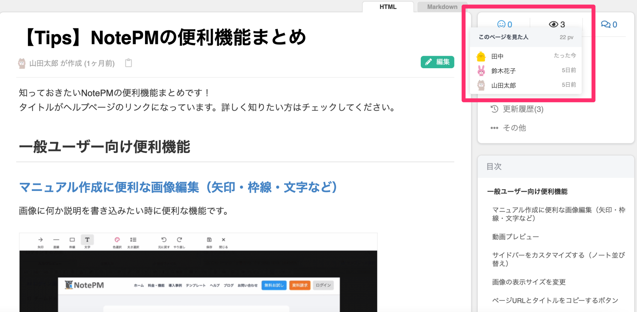637x312 pixels.
Task: Click the three dots icon beside その他
Action: [x=494, y=128]
